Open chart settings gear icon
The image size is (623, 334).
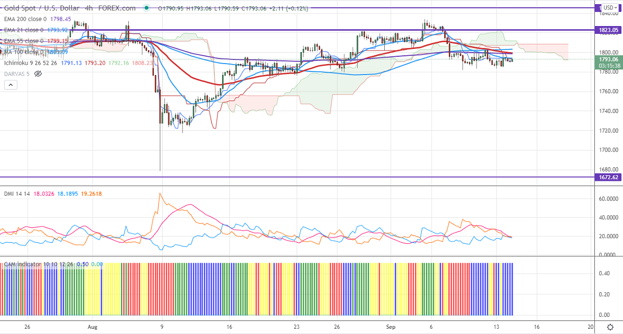coord(610,327)
